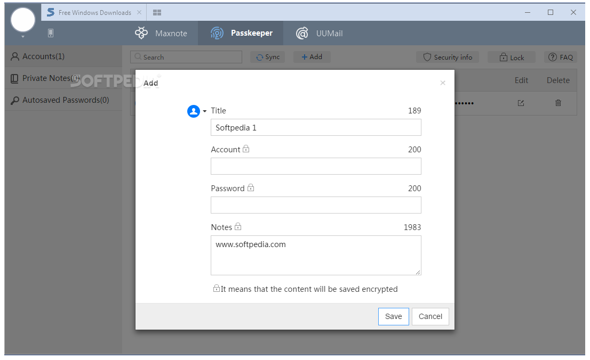Open Private Notes in the sidebar

coord(63,78)
